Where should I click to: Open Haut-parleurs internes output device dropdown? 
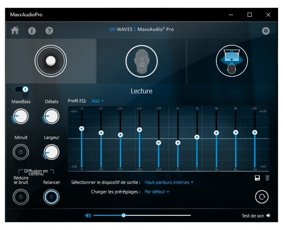click(169, 182)
